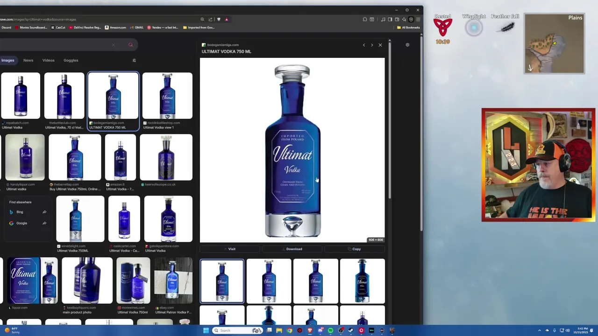Viewport: 598px width, 336px height.
Task: Open the Brave hamburger menu
Action: click(418, 19)
